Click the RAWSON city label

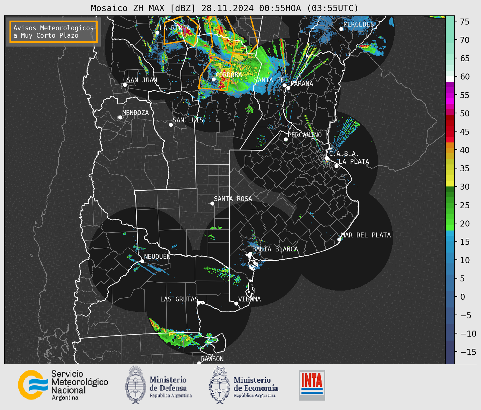212,359
